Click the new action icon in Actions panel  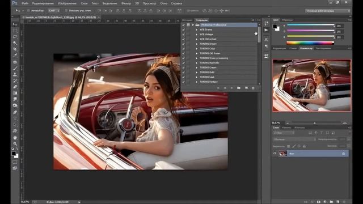click(x=246, y=88)
